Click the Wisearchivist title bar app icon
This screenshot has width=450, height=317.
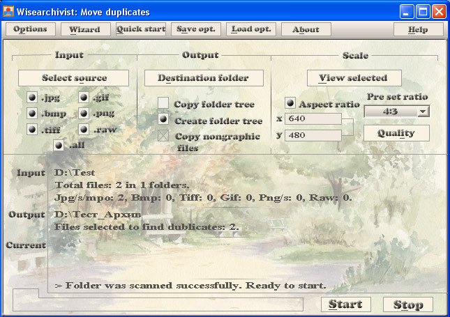[x=8, y=11]
